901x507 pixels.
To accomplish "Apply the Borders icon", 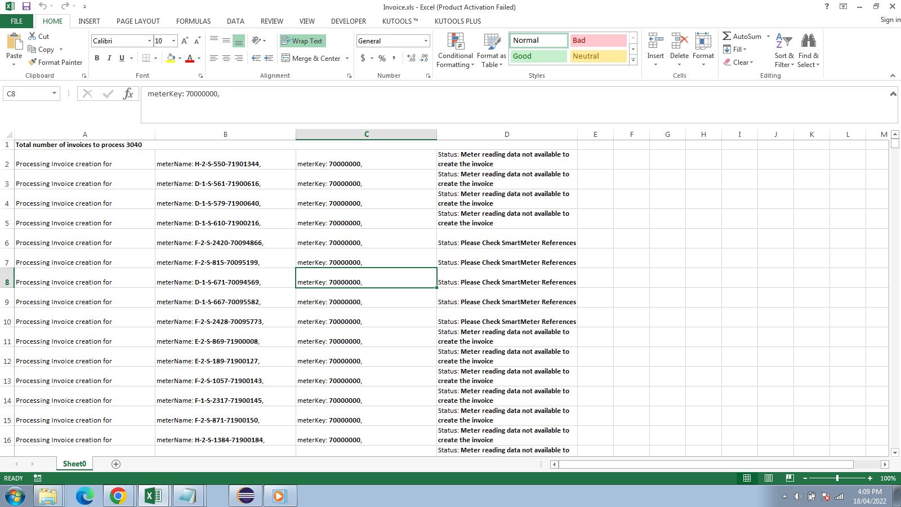I will [146, 58].
